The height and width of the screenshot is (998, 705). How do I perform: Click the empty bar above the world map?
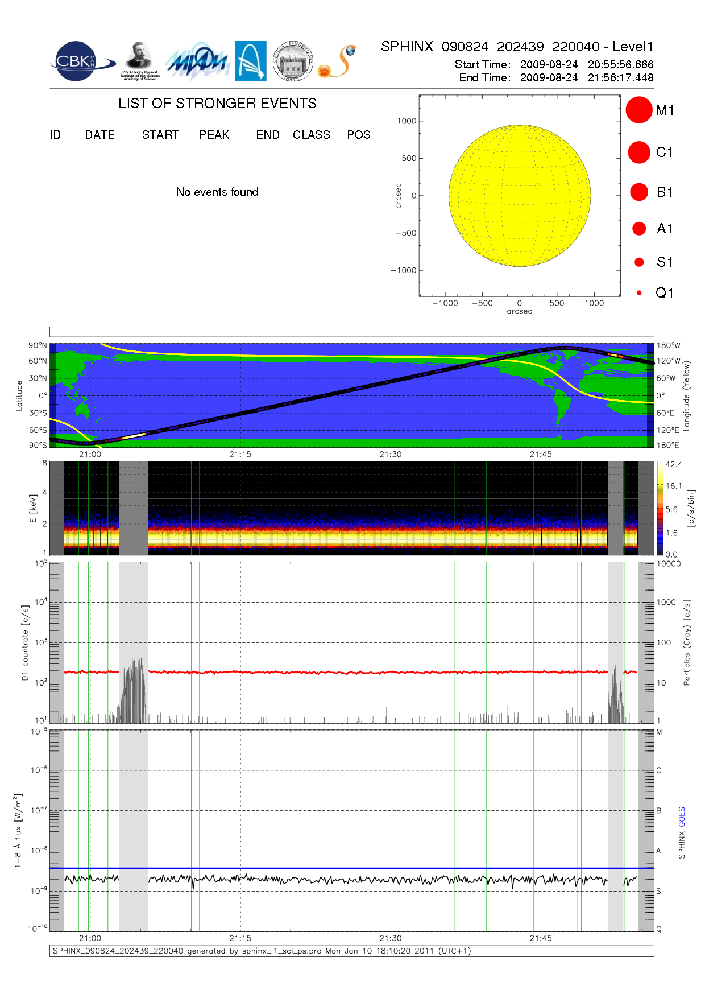(x=351, y=332)
